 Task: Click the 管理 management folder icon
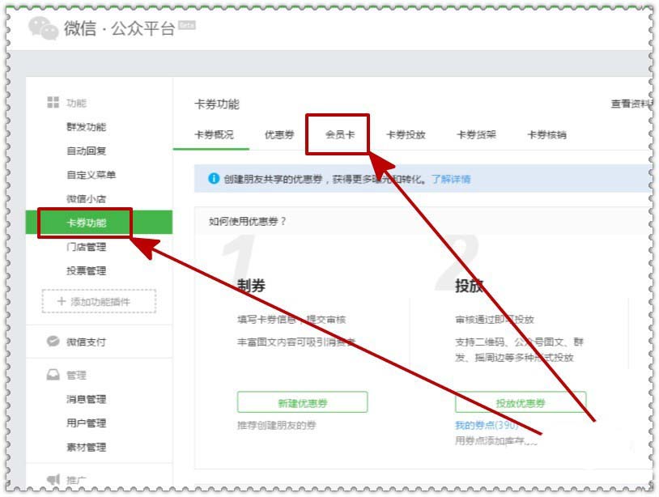51,375
